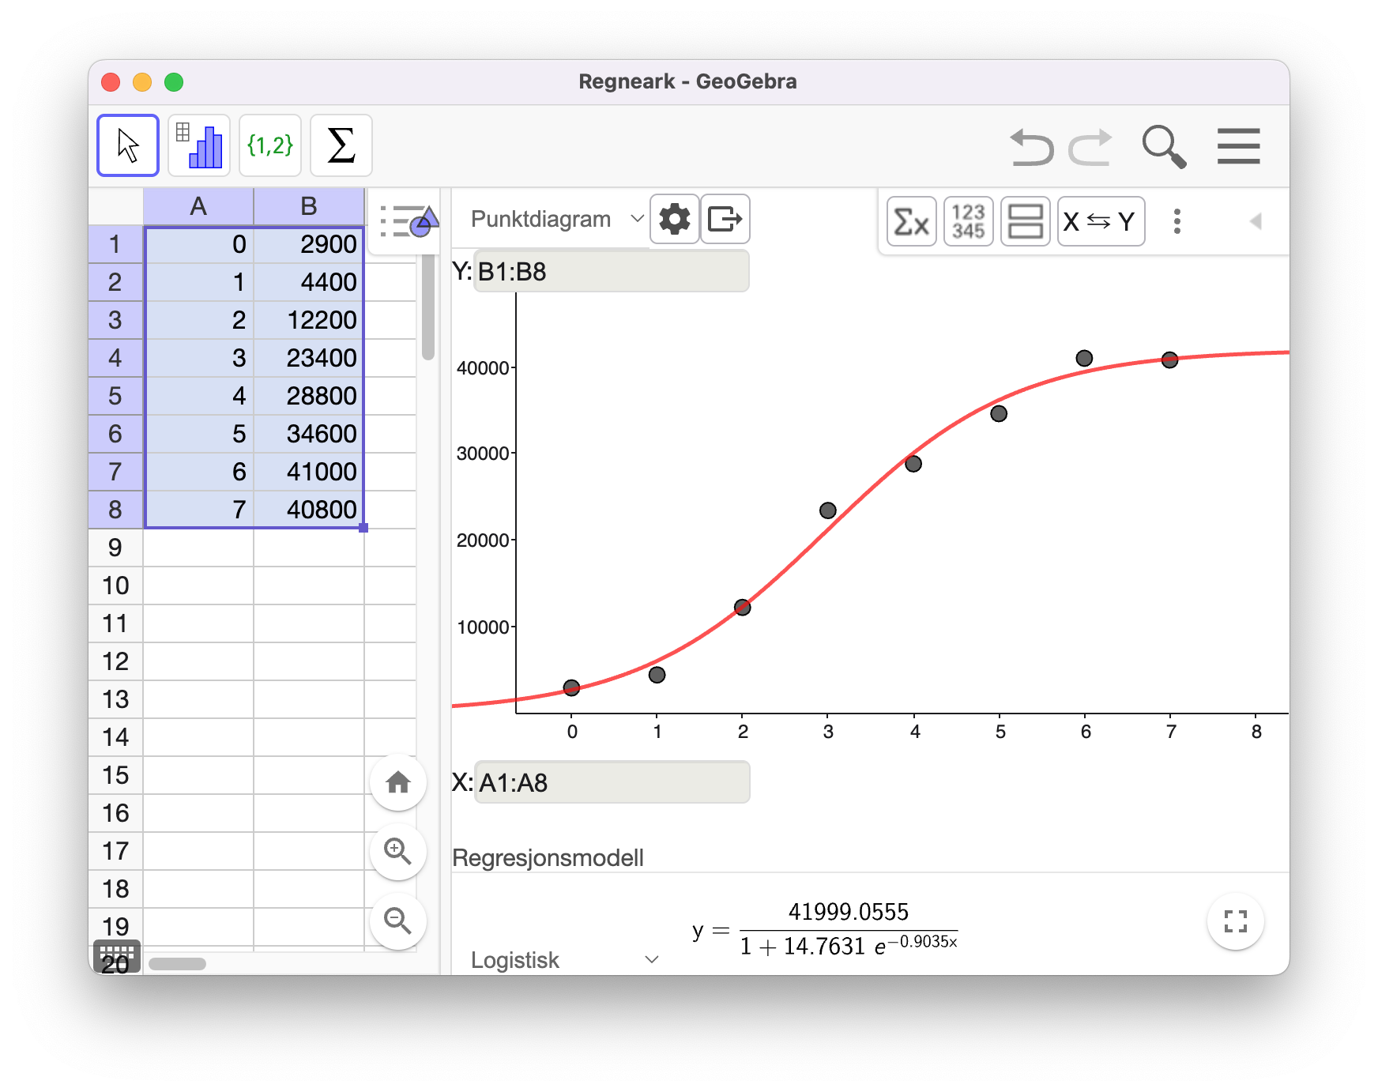
Task: Select the {1,2} list tool
Action: (269, 145)
